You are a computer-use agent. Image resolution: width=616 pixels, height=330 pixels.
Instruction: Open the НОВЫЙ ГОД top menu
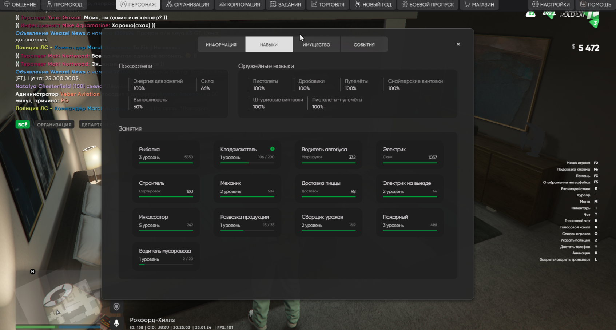pos(373,4)
